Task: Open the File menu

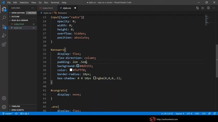Action: click(9, 2)
